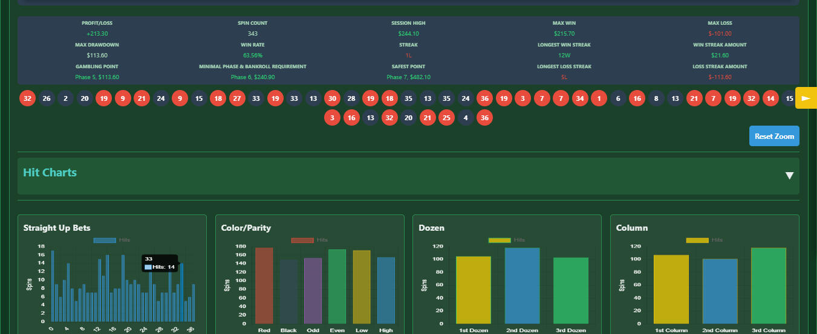The image size is (817, 334).
Task: Click the Even bar in Color/Parity chart
Action: click(x=337, y=287)
